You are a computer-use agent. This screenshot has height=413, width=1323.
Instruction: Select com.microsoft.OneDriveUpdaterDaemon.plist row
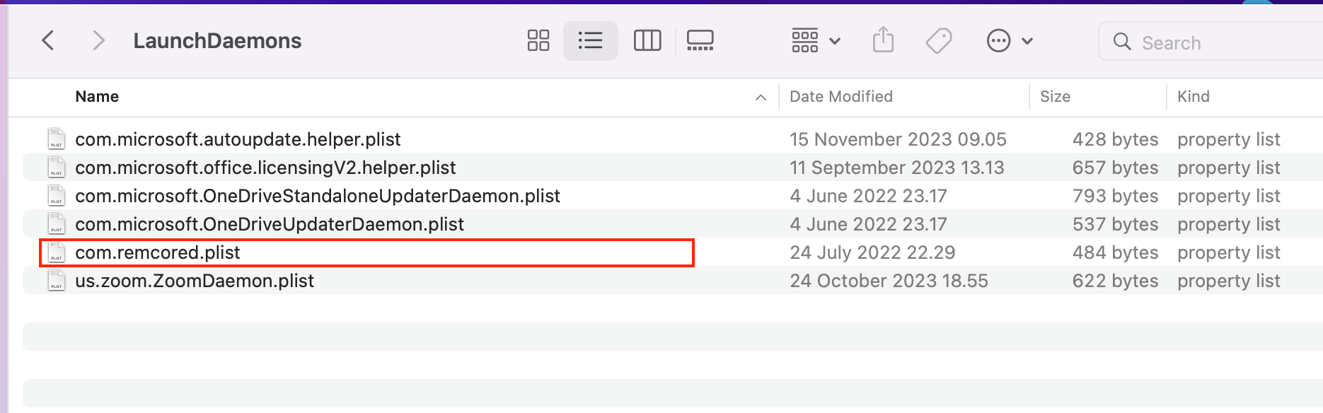pos(269,224)
